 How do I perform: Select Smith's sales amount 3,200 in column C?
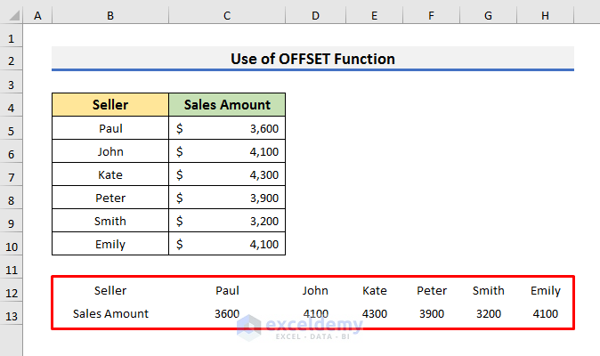pos(227,221)
